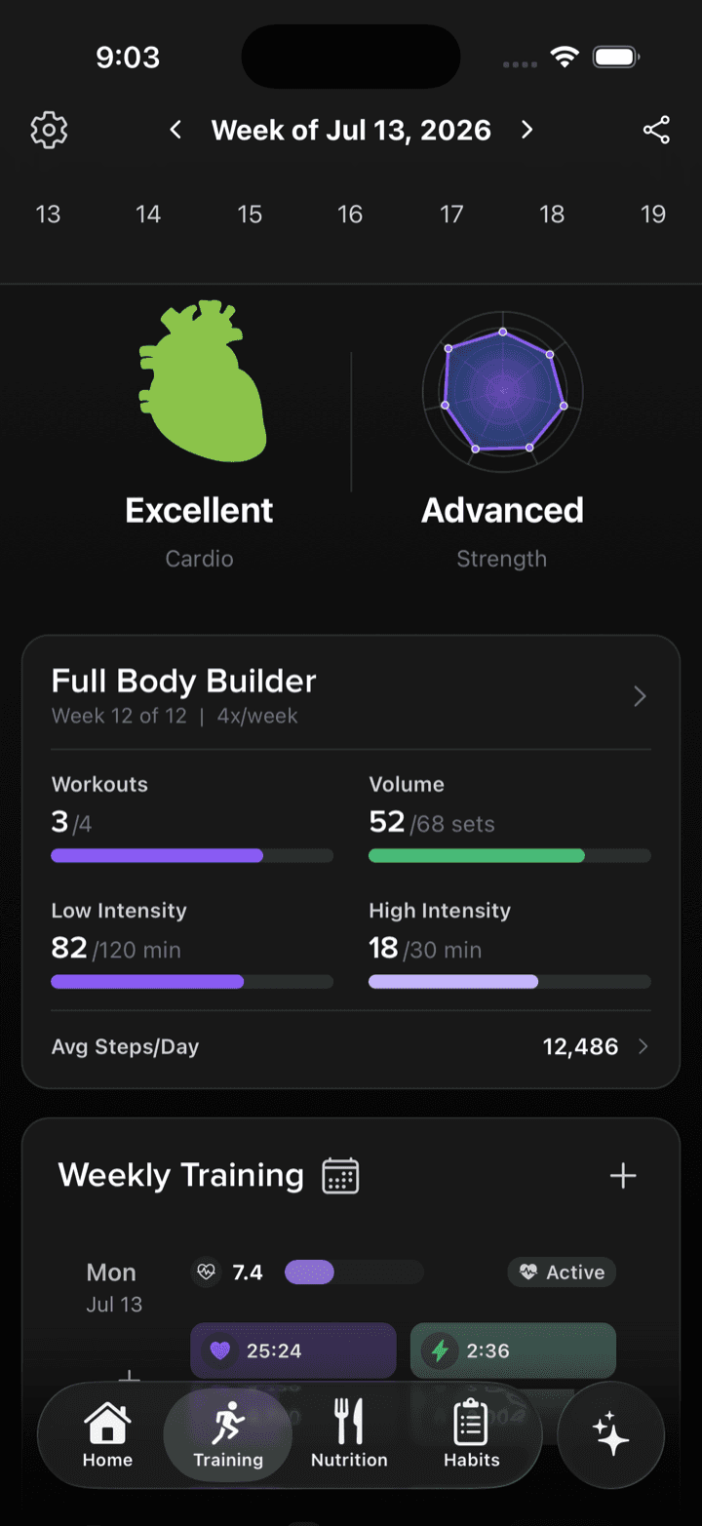This screenshot has height=1526, width=702.
Task: Select day 16 in the week strip
Action: (x=350, y=215)
